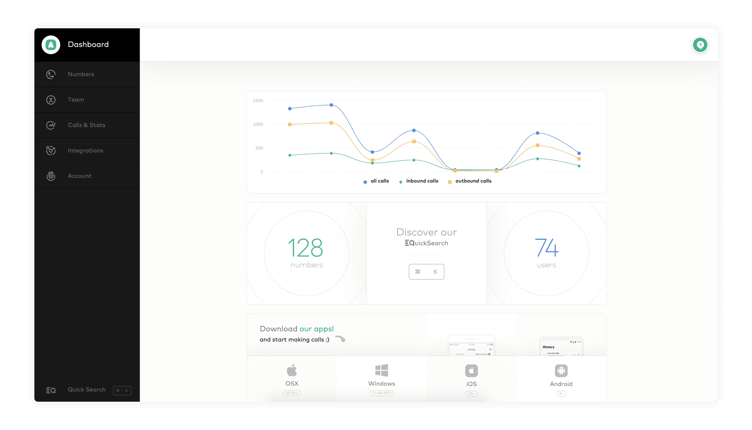Select Windows app download option
Viewport: 752px width, 430px height.
(x=381, y=376)
